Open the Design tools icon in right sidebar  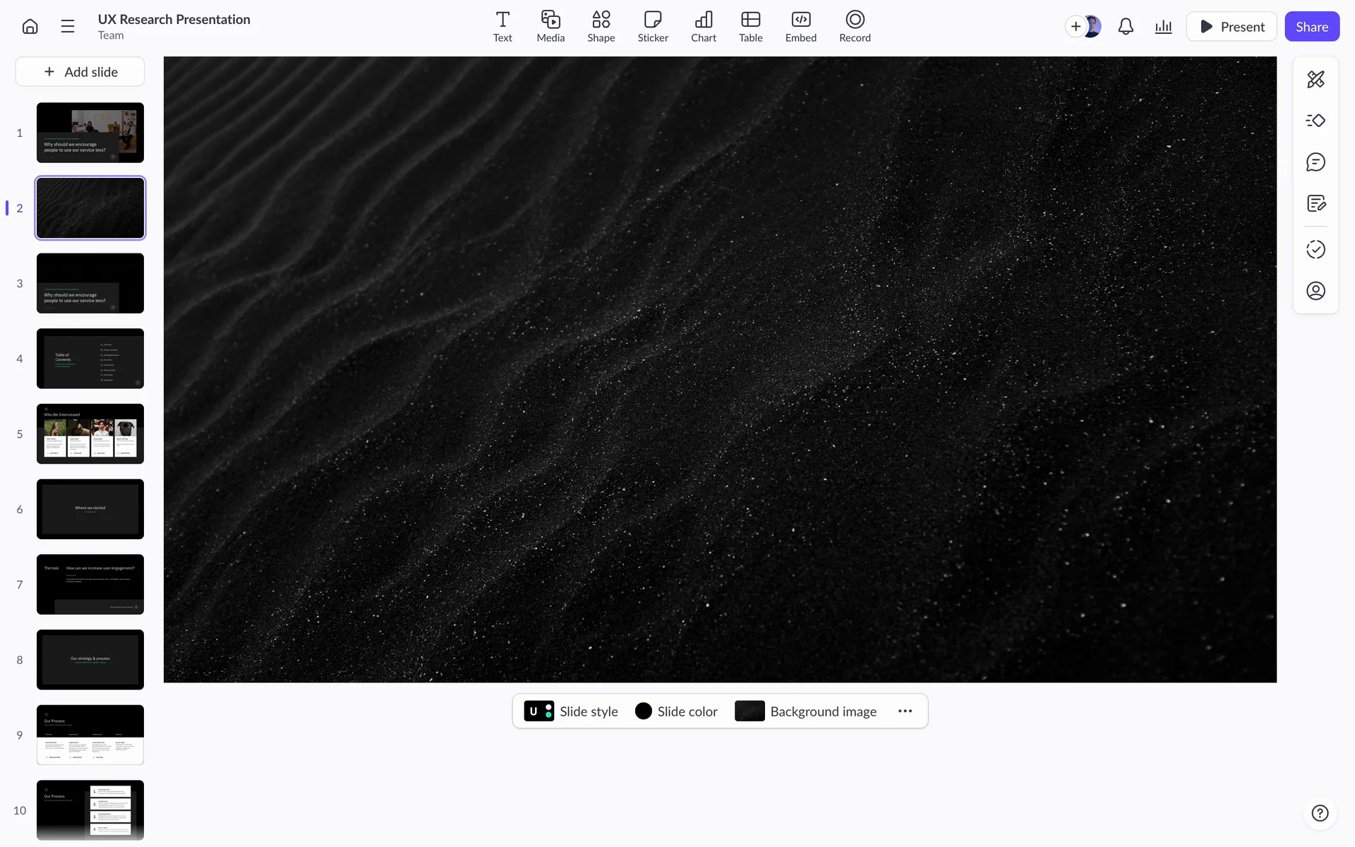(1315, 79)
